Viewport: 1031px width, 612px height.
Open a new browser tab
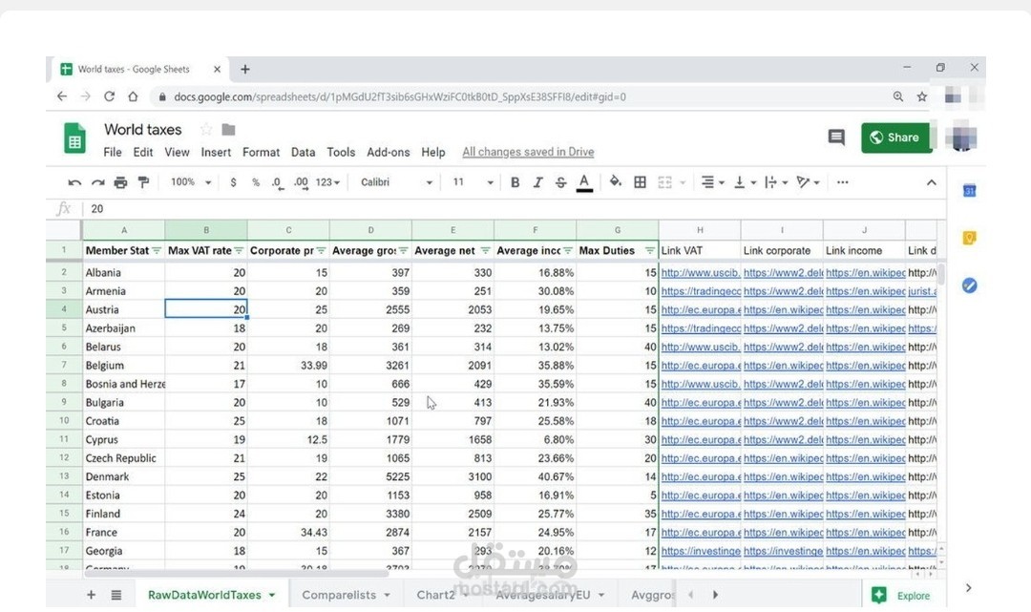click(x=244, y=69)
